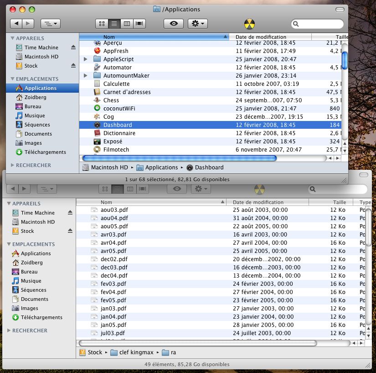Image resolution: width=376 pixels, height=373 pixels.
Task: Select the Cog application icon
Action: tap(97, 116)
